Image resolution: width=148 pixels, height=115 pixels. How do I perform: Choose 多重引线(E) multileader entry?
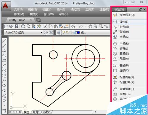pyautogui.click(x=129, y=89)
